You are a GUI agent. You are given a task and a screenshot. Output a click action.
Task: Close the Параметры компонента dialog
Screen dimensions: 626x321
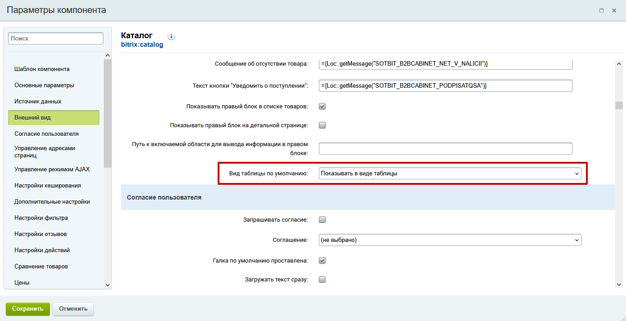[x=614, y=10]
